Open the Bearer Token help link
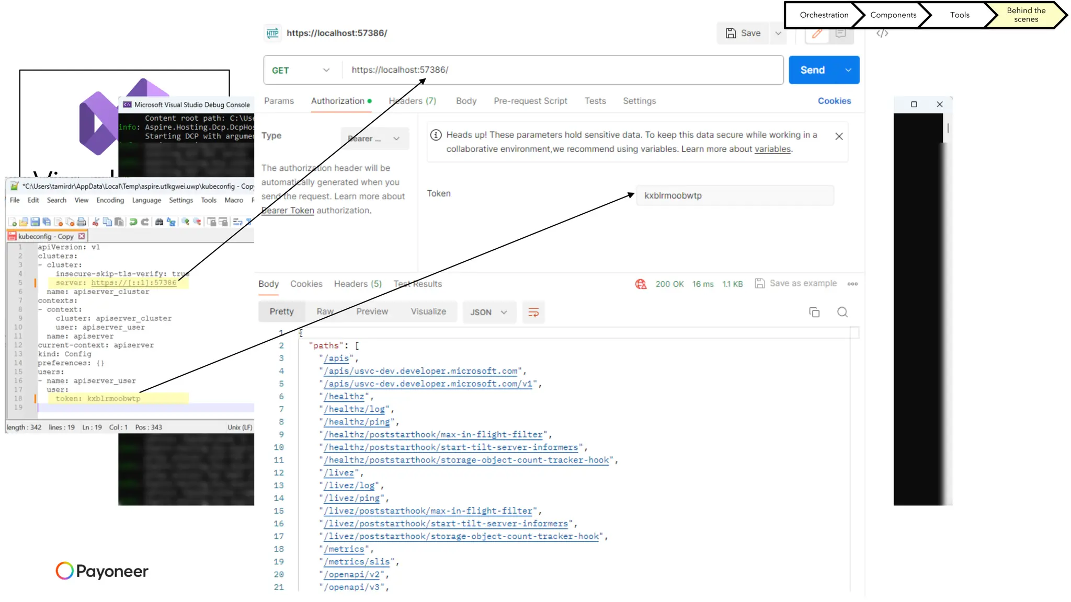Viewport: 1071px width, 602px height. [288, 210]
